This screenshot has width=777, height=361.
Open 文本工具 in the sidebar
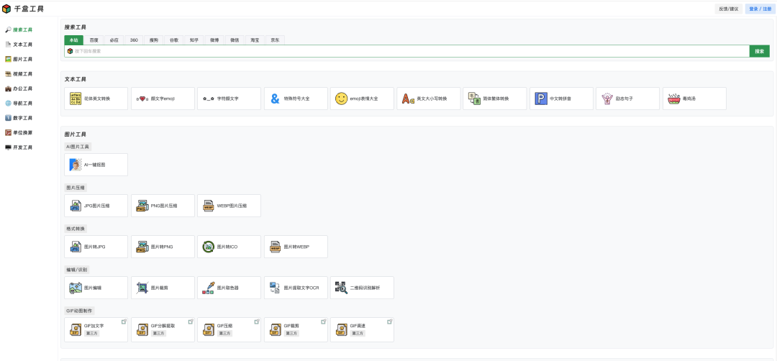tap(19, 45)
